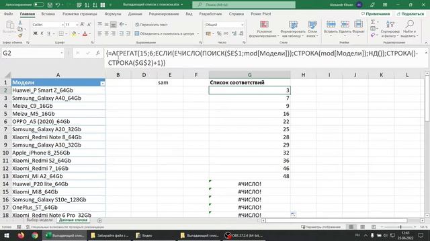Open the Firefox icon in the taskbar
This screenshot has width=430, height=241.
21,235
